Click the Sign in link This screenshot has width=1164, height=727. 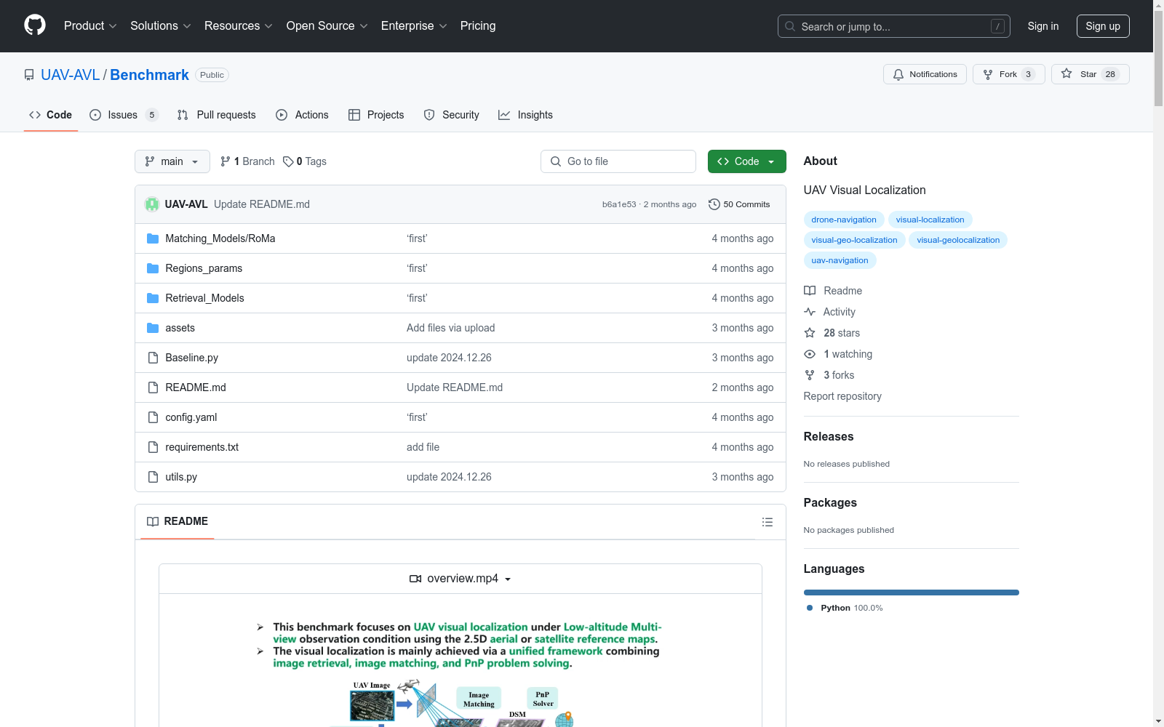point(1043,26)
